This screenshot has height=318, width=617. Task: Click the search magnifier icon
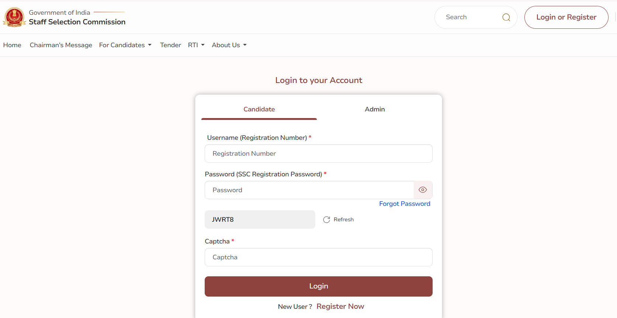(506, 17)
